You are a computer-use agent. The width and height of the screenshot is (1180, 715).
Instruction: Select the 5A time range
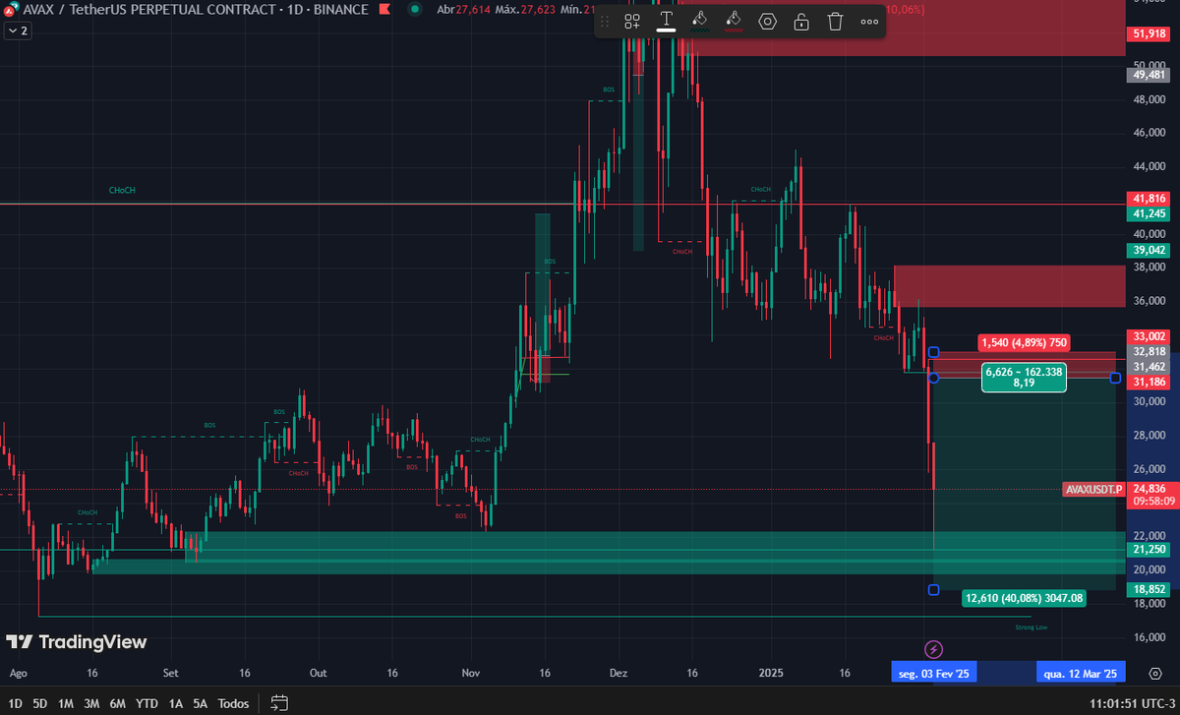point(201,703)
